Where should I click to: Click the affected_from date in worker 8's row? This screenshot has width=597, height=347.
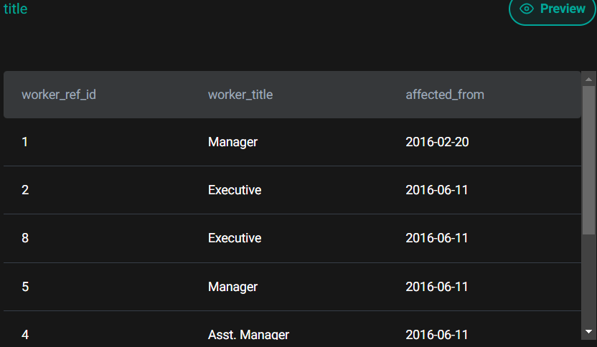(437, 238)
